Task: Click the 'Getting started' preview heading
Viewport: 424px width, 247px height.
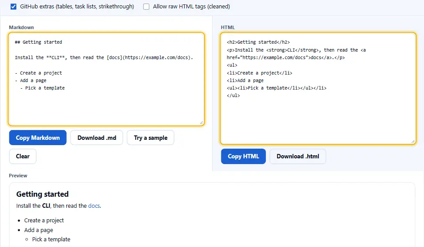Action: (x=42, y=194)
